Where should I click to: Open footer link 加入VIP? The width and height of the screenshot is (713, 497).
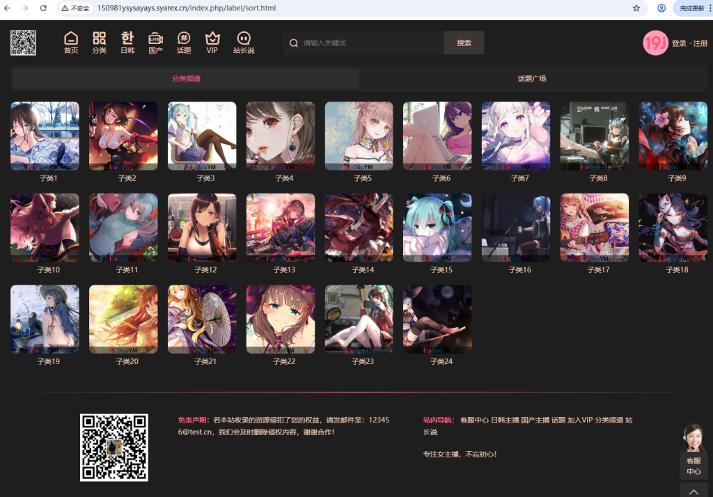pos(580,420)
